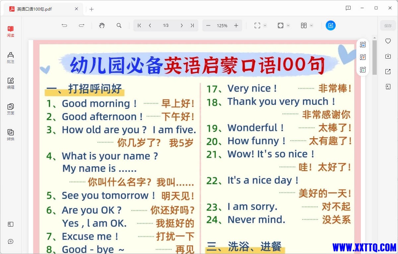This screenshot has height=254, width=398.
Task: Expand the fit-page options dropdown arrow
Action: tap(288, 25)
